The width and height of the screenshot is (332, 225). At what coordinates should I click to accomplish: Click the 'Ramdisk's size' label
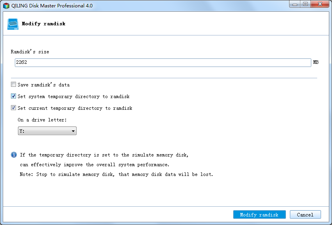[x=30, y=52]
